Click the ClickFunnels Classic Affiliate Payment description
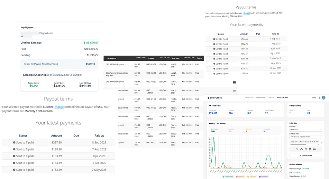 [x=117, y=74]
